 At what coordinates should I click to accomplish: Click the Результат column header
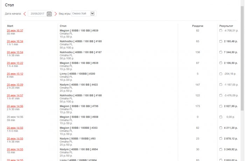pos(226,26)
